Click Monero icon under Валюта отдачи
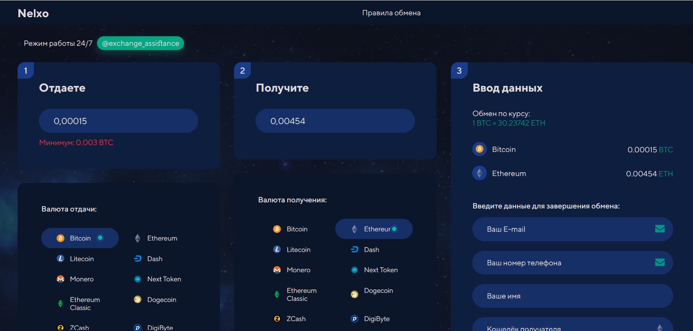The image size is (693, 331). tap(60, 279)
